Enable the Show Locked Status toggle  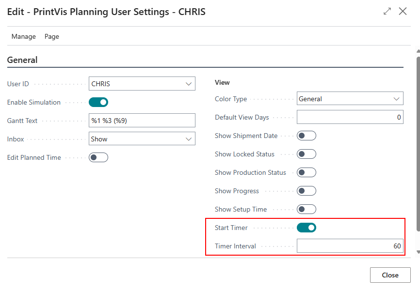tap(307, 154)
